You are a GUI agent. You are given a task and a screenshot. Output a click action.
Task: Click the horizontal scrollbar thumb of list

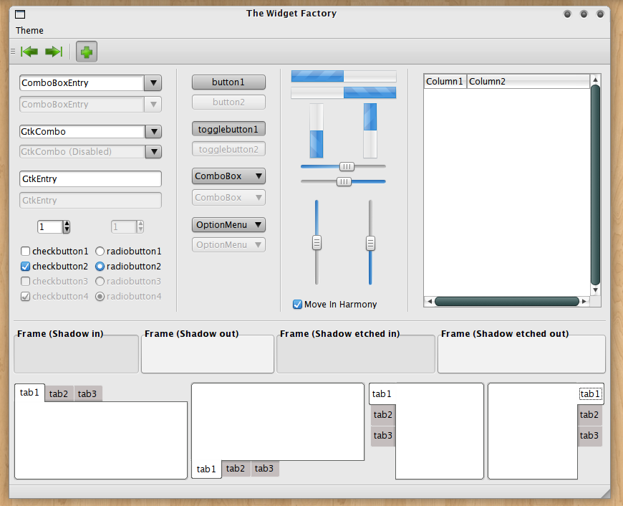[507, 301]
